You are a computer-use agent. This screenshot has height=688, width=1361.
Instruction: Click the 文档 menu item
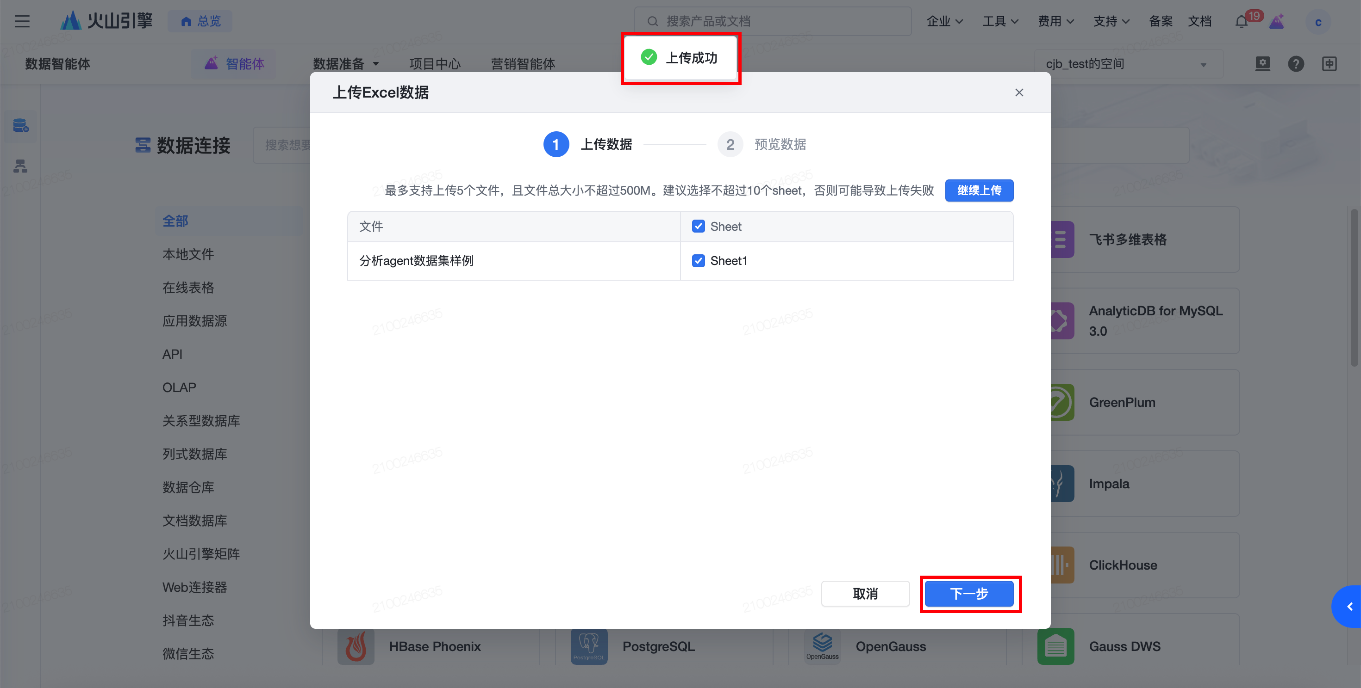click(1199, 21)
